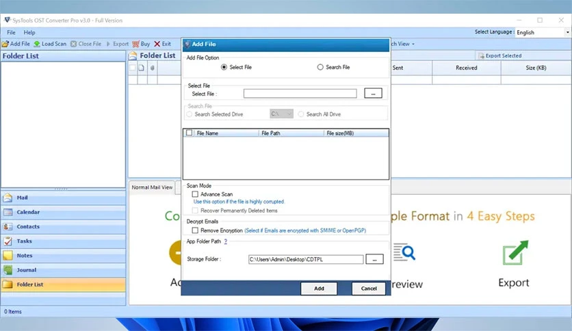The image size is (572, 331).
Task: Select Search Selected Drive radio button
Action: (189, 114)
